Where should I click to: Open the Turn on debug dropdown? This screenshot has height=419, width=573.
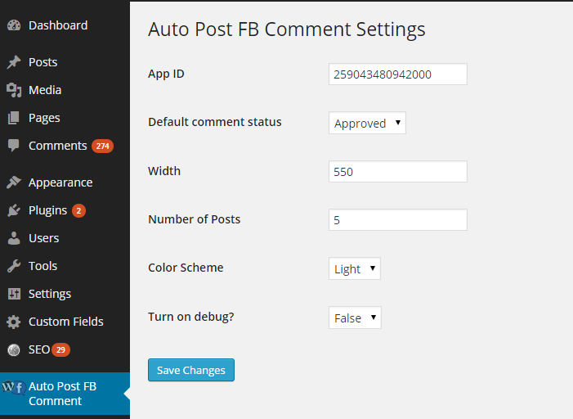(x=355, y=318)
